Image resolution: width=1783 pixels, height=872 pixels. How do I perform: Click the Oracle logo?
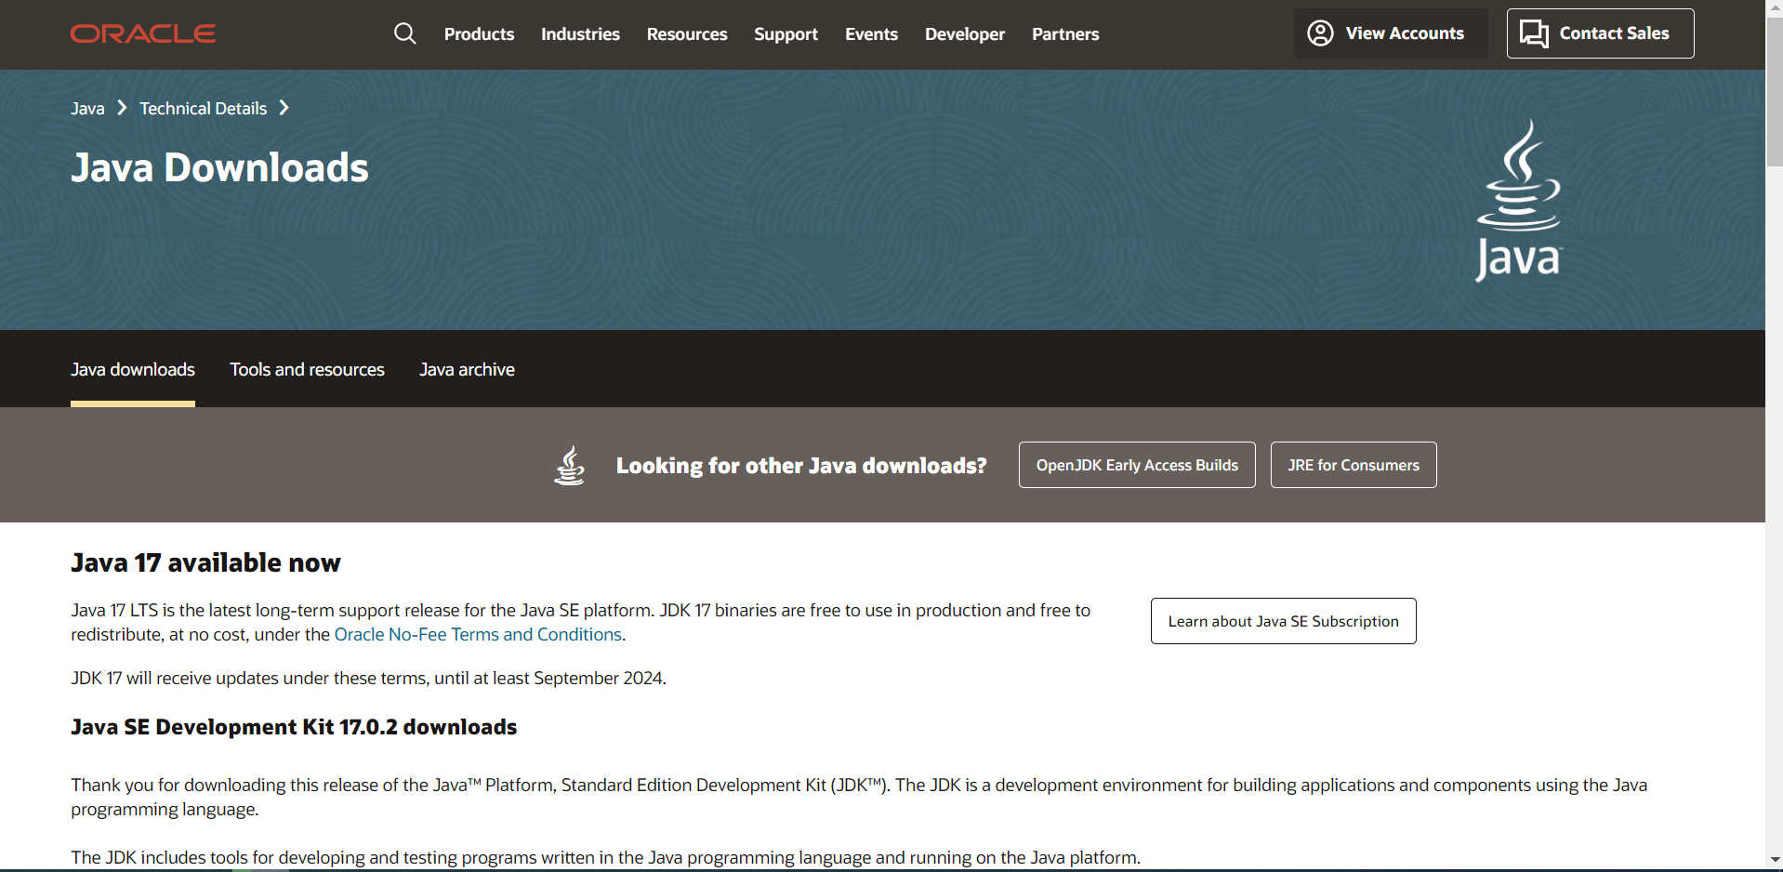(x=143, y=33)
